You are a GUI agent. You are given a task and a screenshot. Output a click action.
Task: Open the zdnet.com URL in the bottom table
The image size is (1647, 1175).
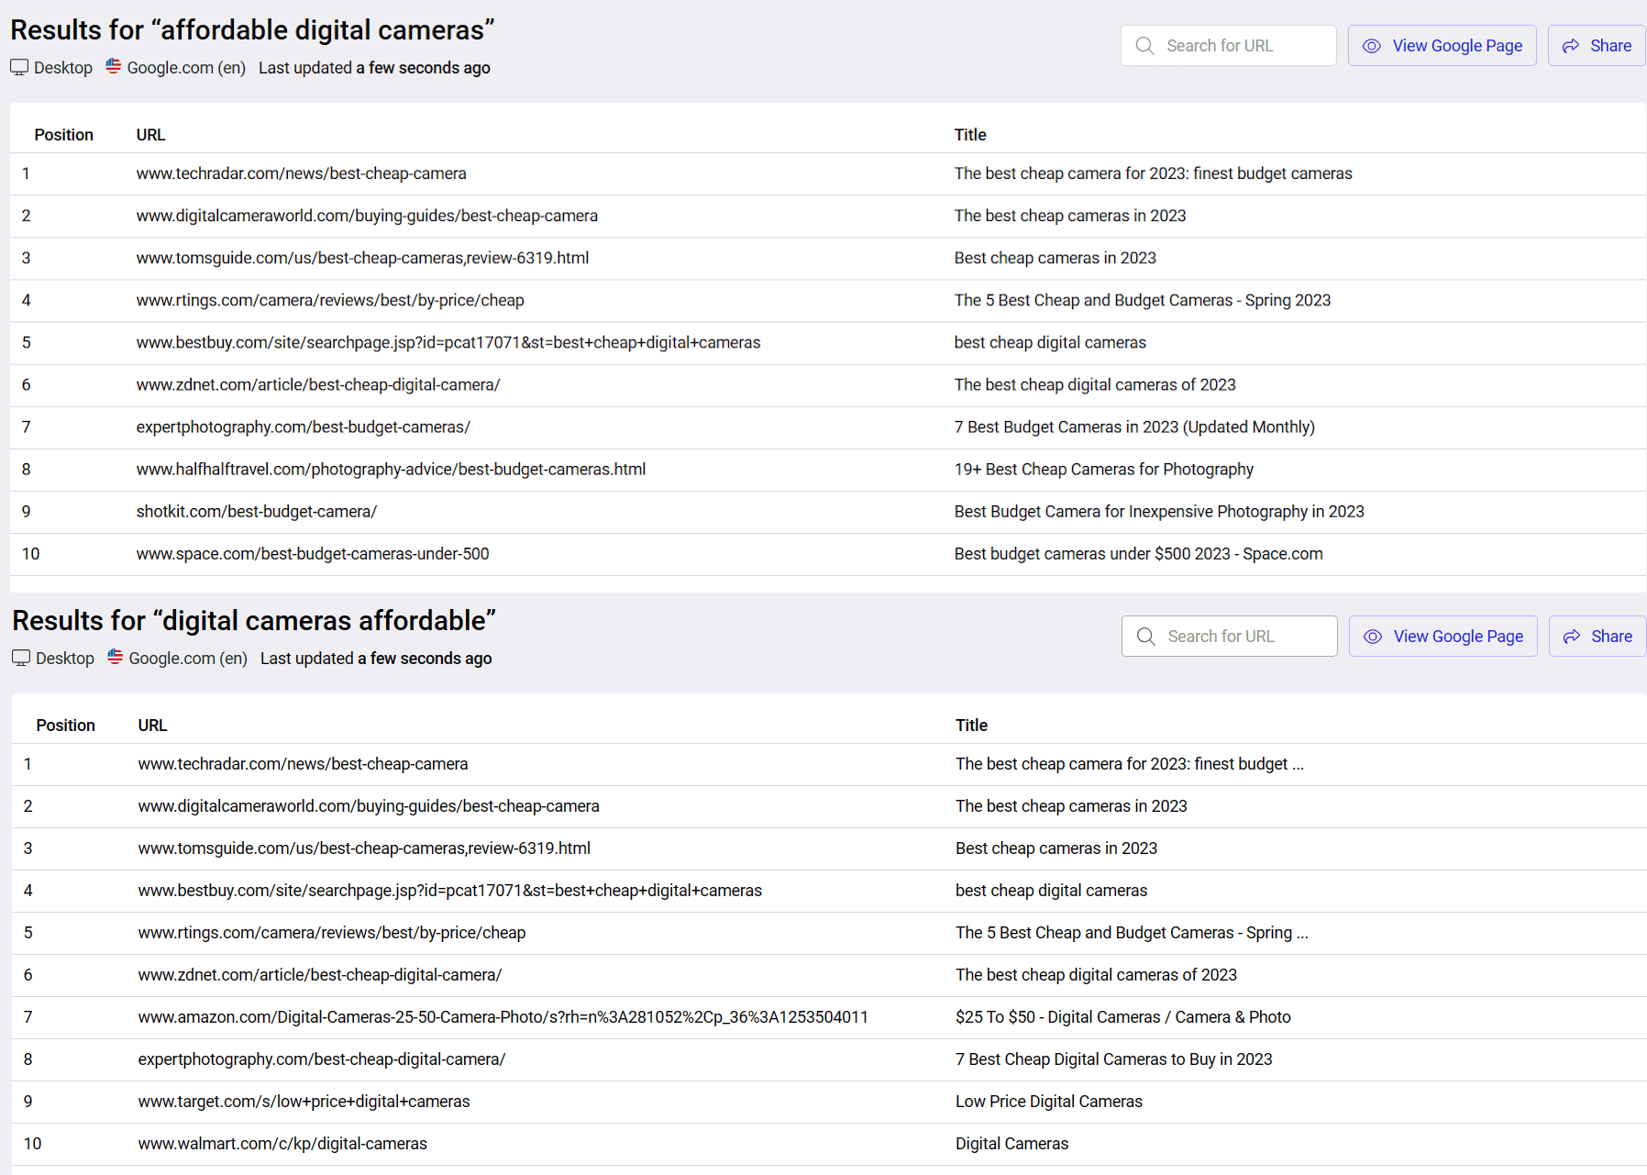click(320, 975)
